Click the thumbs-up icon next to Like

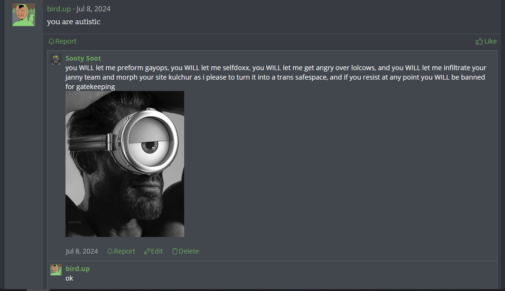coord(479,41)
